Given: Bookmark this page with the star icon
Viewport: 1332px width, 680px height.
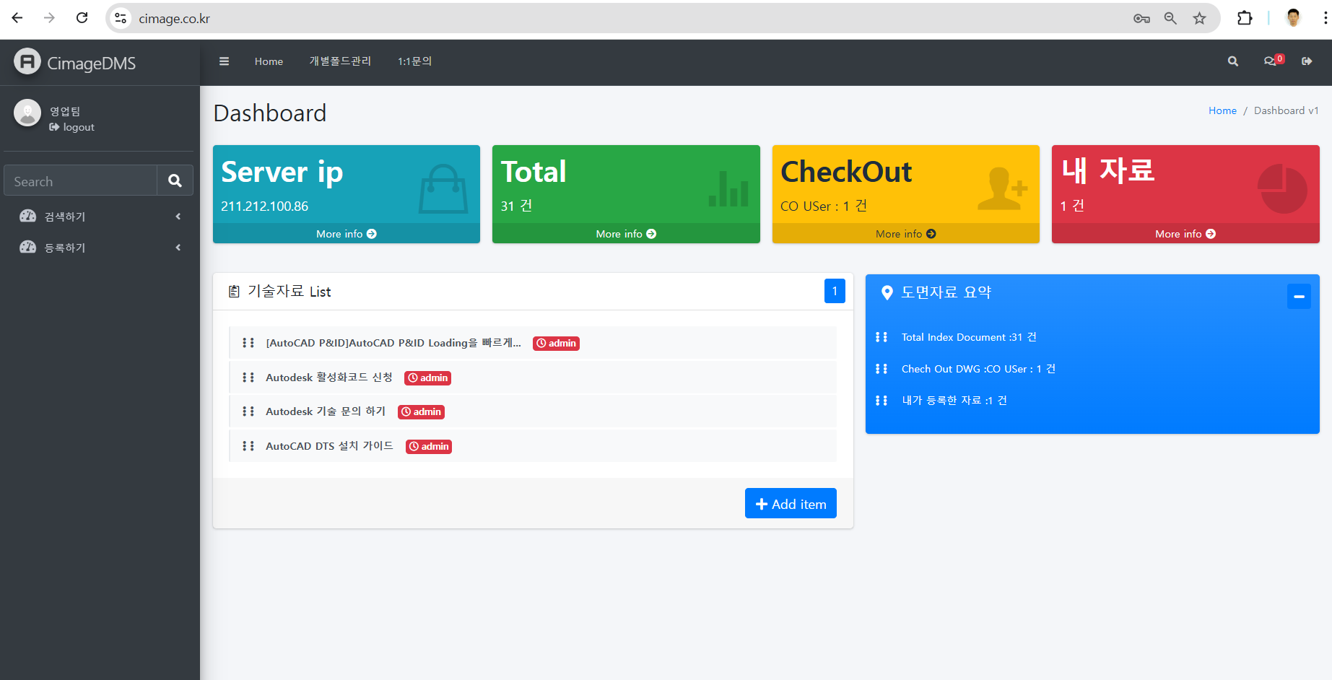Looking at the screenshot, I should (x=1199, y=19).
